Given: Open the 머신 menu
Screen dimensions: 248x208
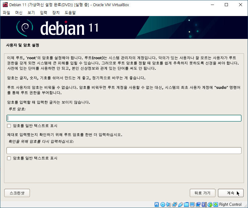Looking at the screenshot, I should tap(19, 13).
